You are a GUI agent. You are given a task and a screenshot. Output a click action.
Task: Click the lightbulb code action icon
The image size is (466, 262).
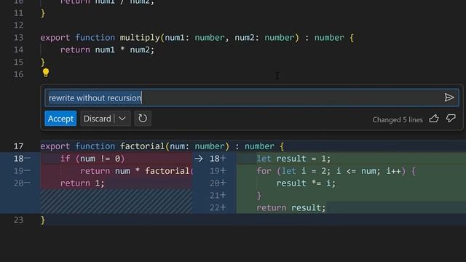(x=45, y=73)
